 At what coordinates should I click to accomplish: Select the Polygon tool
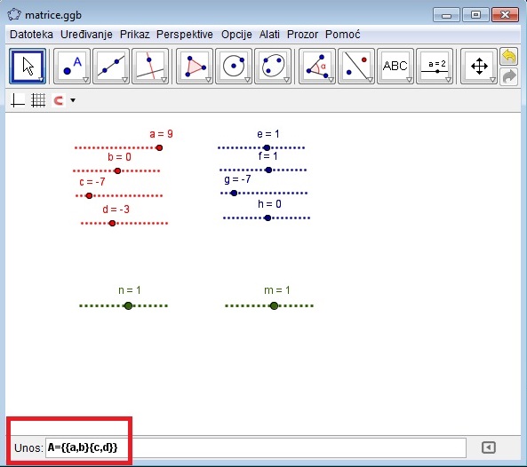coord(195,66)
